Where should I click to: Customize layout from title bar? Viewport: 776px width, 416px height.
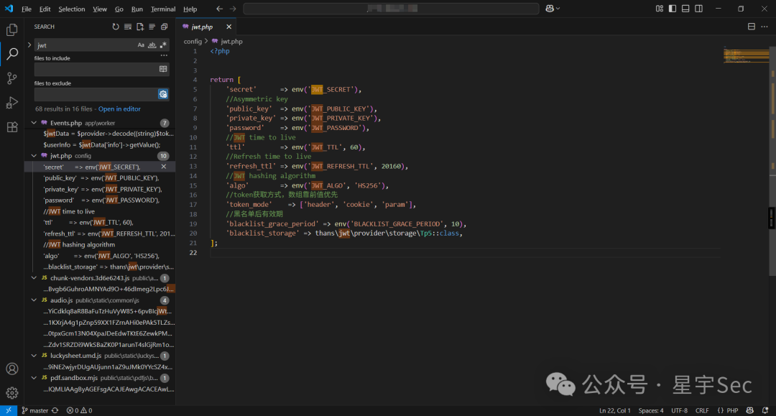(659, 9)
